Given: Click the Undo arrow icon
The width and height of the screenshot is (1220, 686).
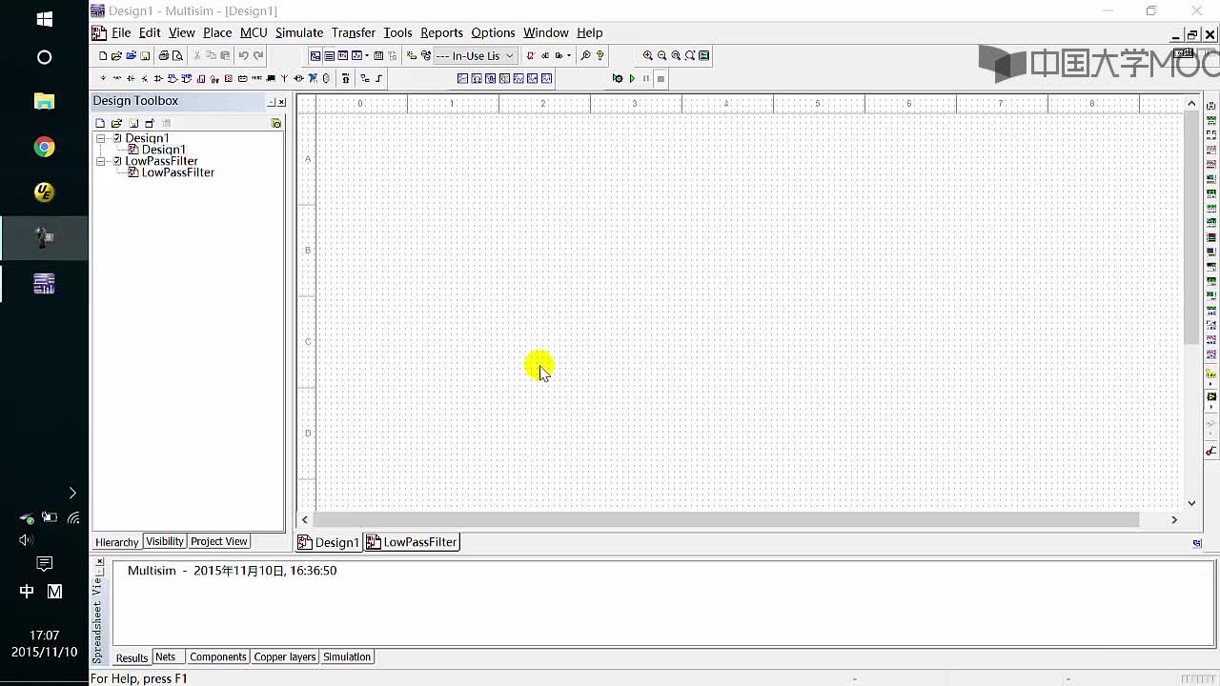Looking at the screenshot, I should [x=243, y=55].
